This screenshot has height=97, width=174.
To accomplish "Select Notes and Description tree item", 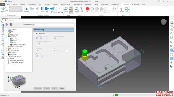I will click(17, 61).
